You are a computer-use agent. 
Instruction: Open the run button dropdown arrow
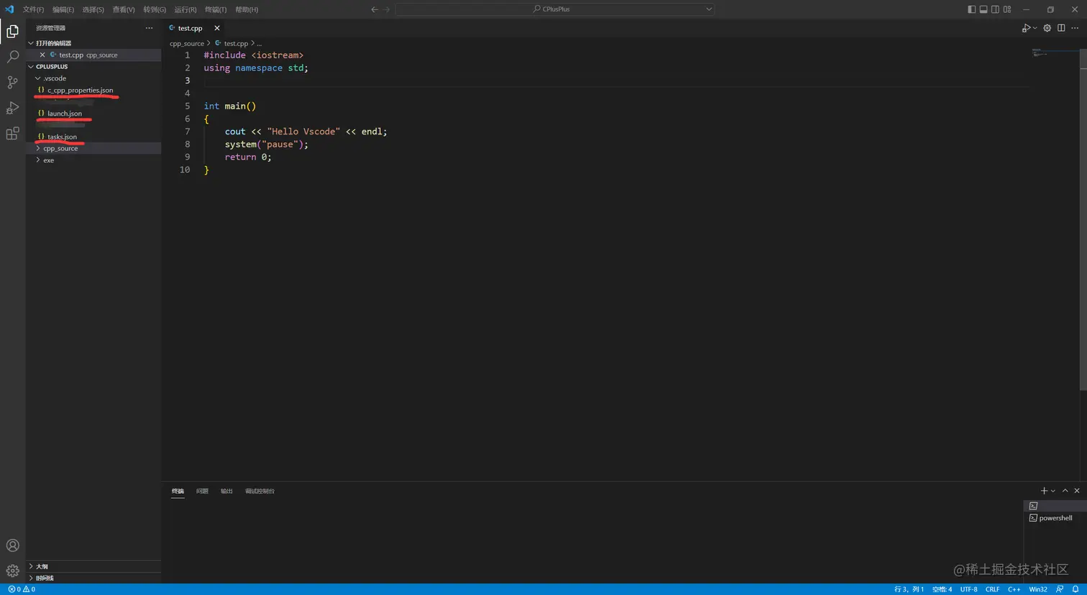1035,28
